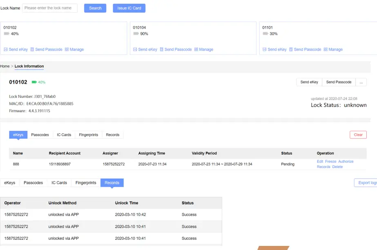The image size is (377, 250).
Task: Click the Issue IC Card button
Action: coord(129,8)
